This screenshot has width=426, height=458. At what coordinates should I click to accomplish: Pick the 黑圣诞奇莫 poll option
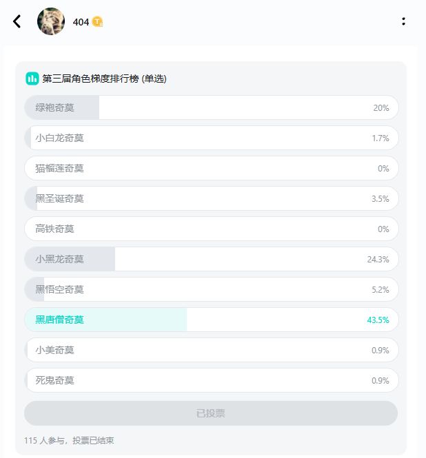211,198
